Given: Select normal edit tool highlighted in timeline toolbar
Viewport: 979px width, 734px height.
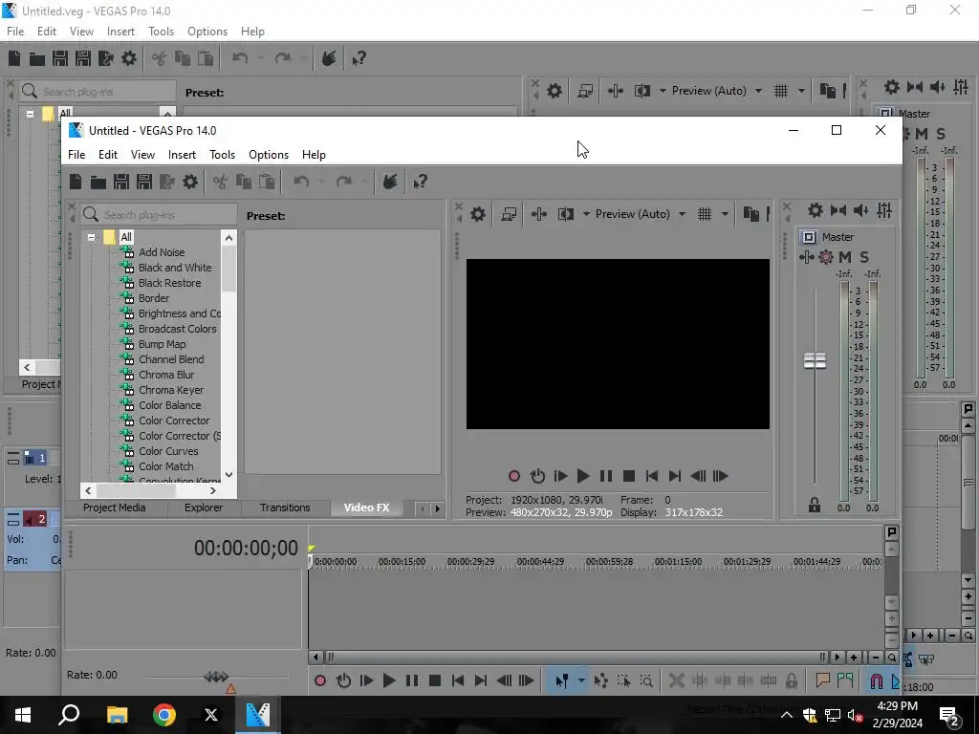Looking at the screenshot, I should [561, 680].
